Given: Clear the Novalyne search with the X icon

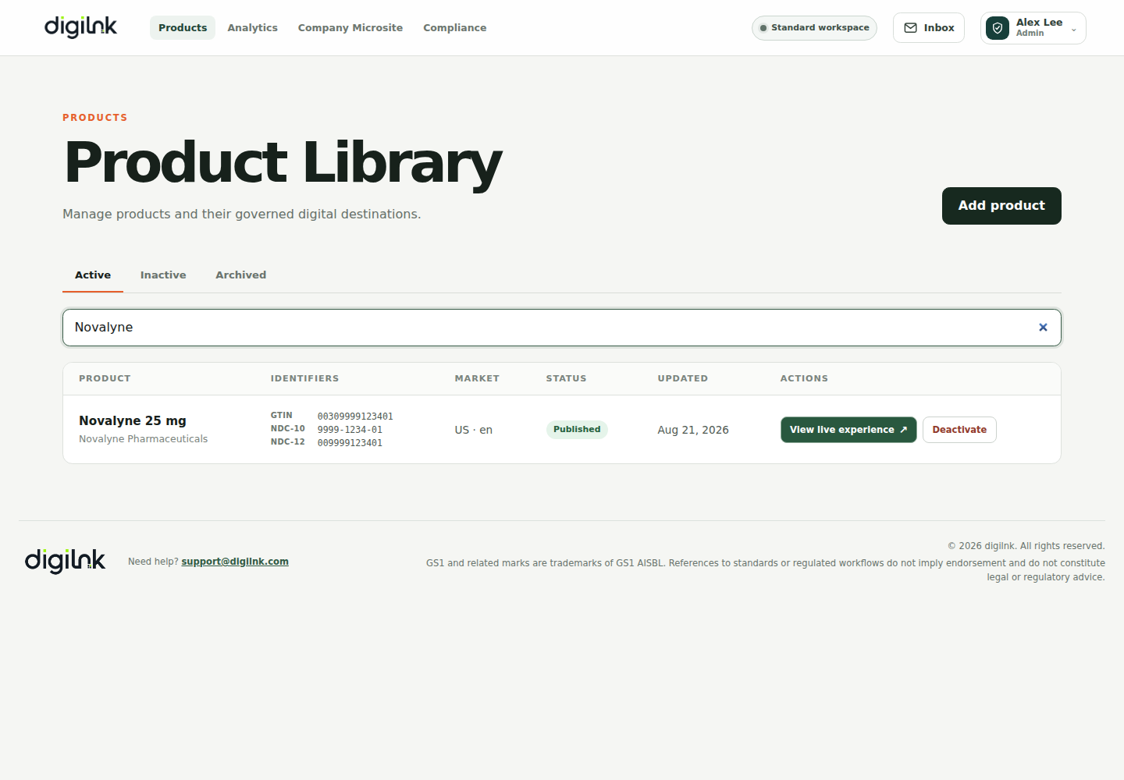Looking at the screenshot, I should click(x=1043, y=328).
